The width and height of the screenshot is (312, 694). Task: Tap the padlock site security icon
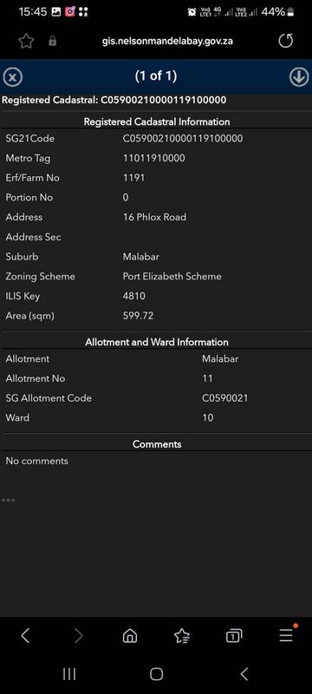pos(53,41)
